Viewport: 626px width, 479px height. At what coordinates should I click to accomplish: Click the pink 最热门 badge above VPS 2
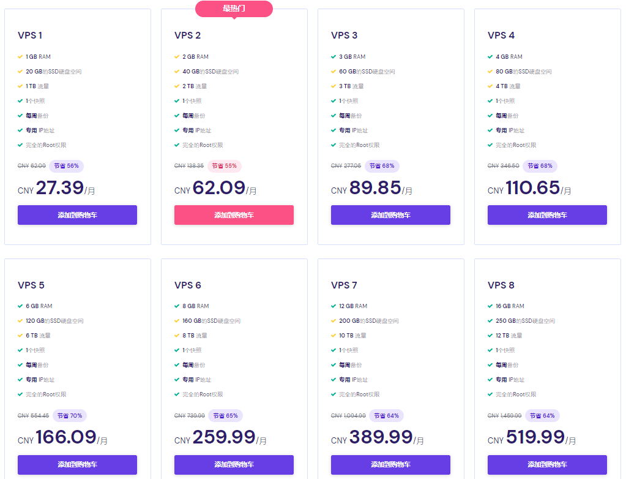point(234,9)
